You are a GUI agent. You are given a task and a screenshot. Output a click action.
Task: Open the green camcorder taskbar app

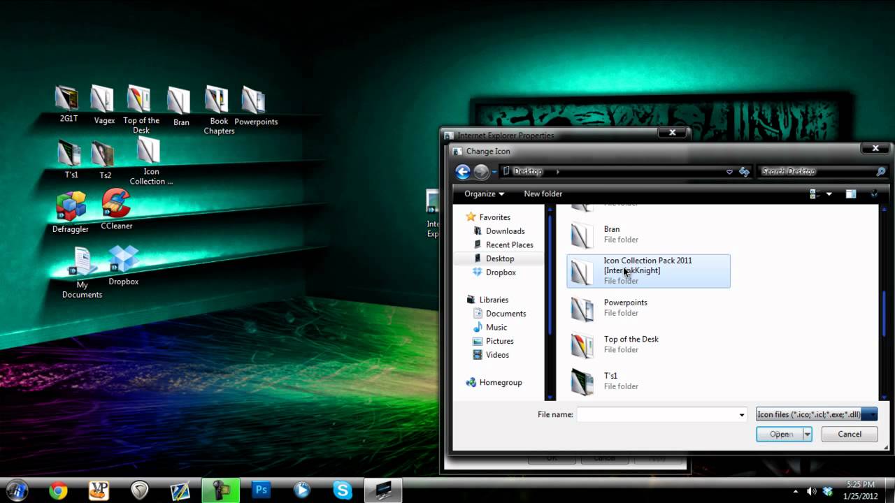(x=221, y=490)
